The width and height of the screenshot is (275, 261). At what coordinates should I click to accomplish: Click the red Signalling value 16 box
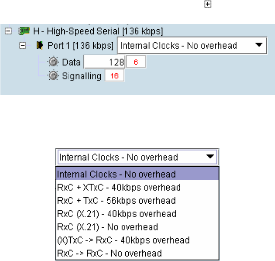coord(114,76)
